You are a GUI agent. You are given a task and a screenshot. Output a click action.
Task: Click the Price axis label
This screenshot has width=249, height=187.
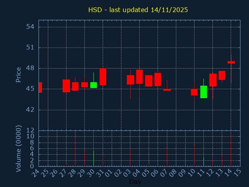18,75
